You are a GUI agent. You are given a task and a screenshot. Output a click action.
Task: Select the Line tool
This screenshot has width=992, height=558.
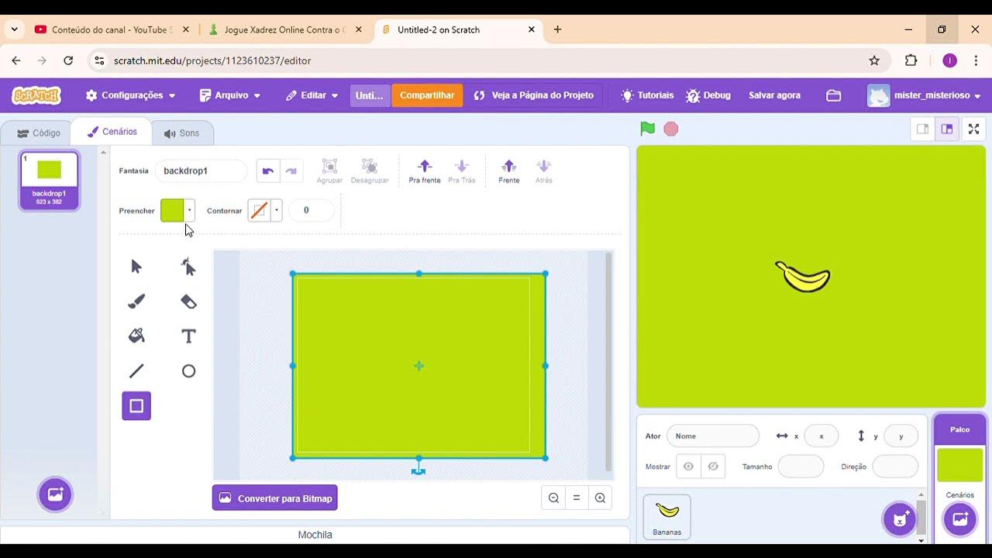[136, 371]
